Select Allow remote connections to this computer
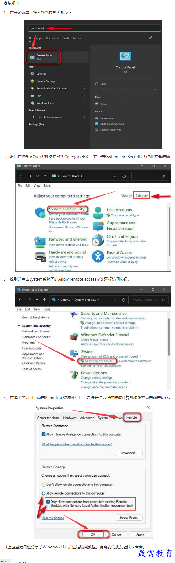This screenshot has height=563, width=175. (x=44, y=493)
